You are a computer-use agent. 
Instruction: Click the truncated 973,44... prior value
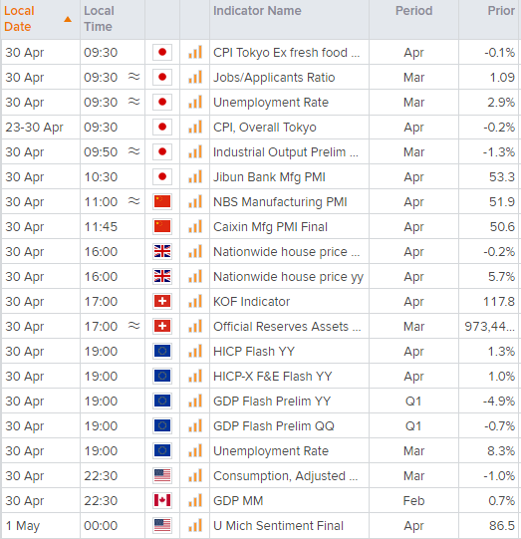490,326
